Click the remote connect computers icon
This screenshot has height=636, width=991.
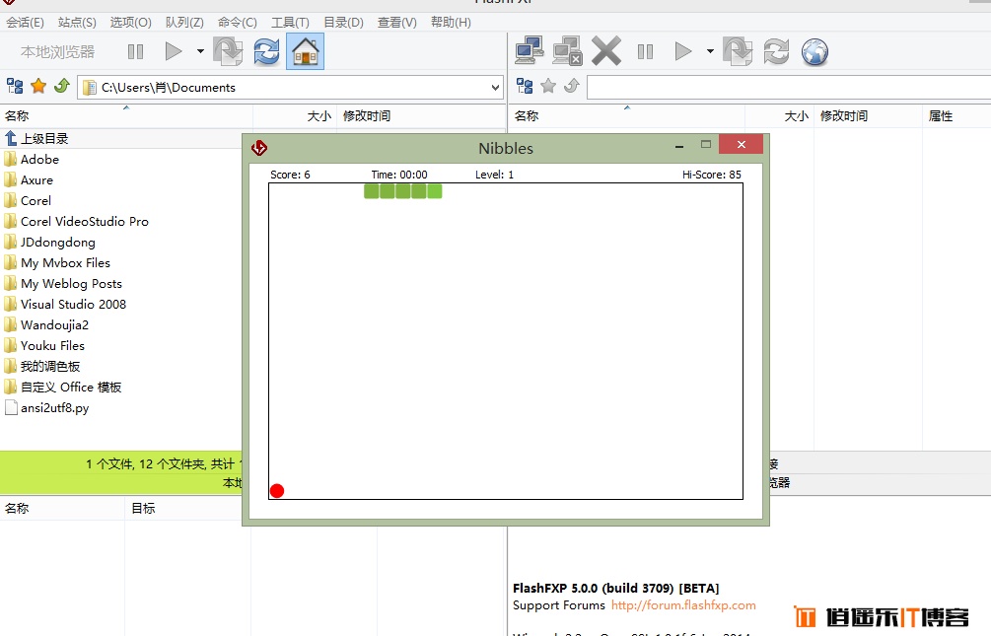(x=530, y=51)
